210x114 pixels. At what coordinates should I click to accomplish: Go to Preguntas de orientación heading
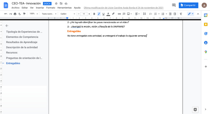[24, 58]
